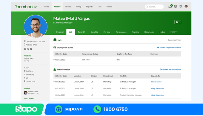Click the Direct Reports heading
203x116 pixels.
click(x=29, y=98)
